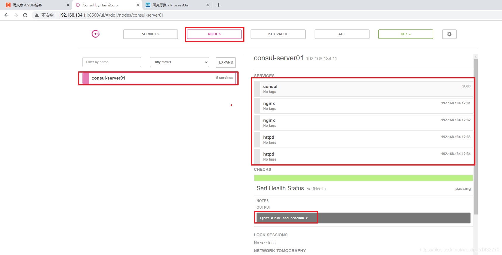This screenshot has width=502, height=255.
Task: Open nginx service at 192.168.184.12:82
Action: pos(363,123)
